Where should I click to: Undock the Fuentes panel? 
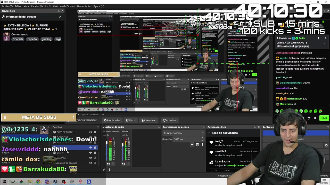[x=98, y=127]
